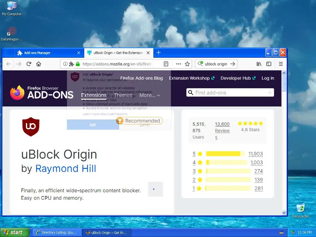Image resolution: width=316 pixels, height=237 pixels.
Task: Click the 1-star rating bar
Action: [x=228, y=189]
